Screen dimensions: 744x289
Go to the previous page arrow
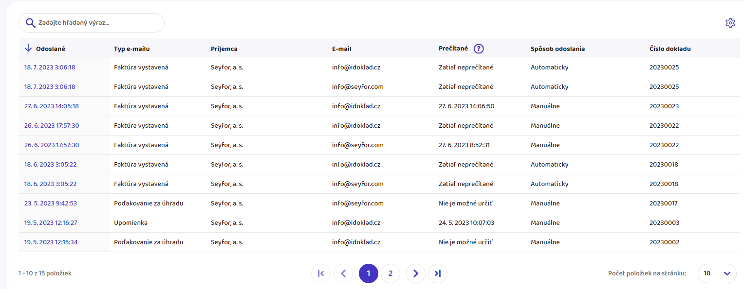(343, 273)
